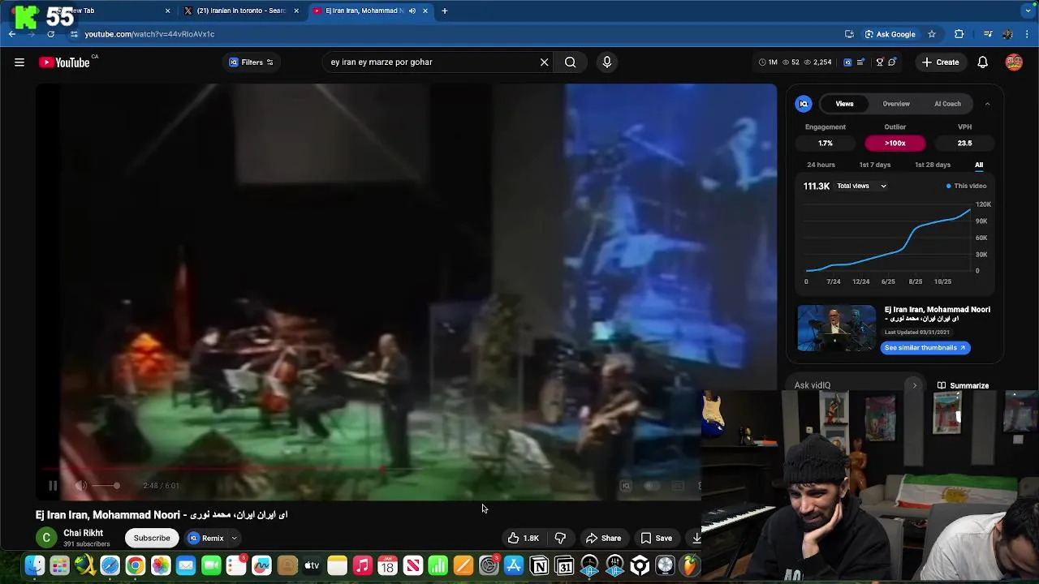Open the vidIQ chat bubble icon

[893, 62]
